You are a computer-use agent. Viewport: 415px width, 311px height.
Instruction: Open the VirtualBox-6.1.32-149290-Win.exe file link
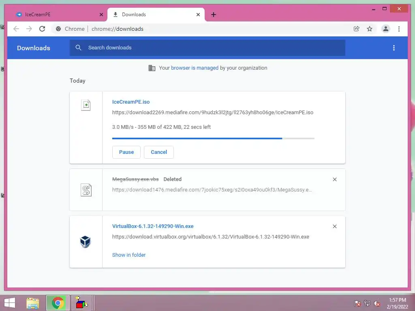(153, 226)
